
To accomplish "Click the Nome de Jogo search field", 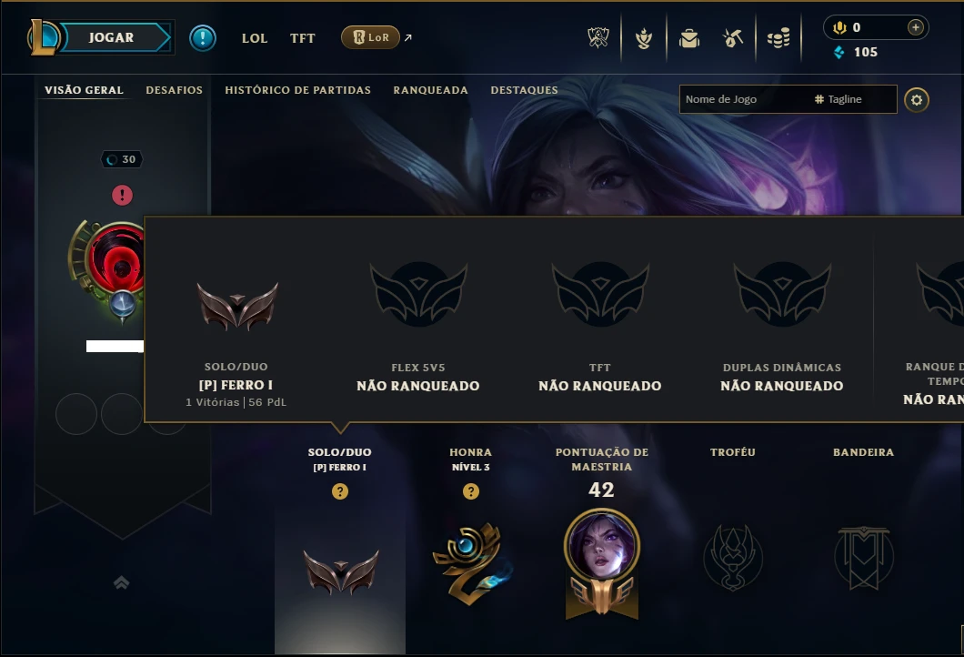I will [744, 99].
